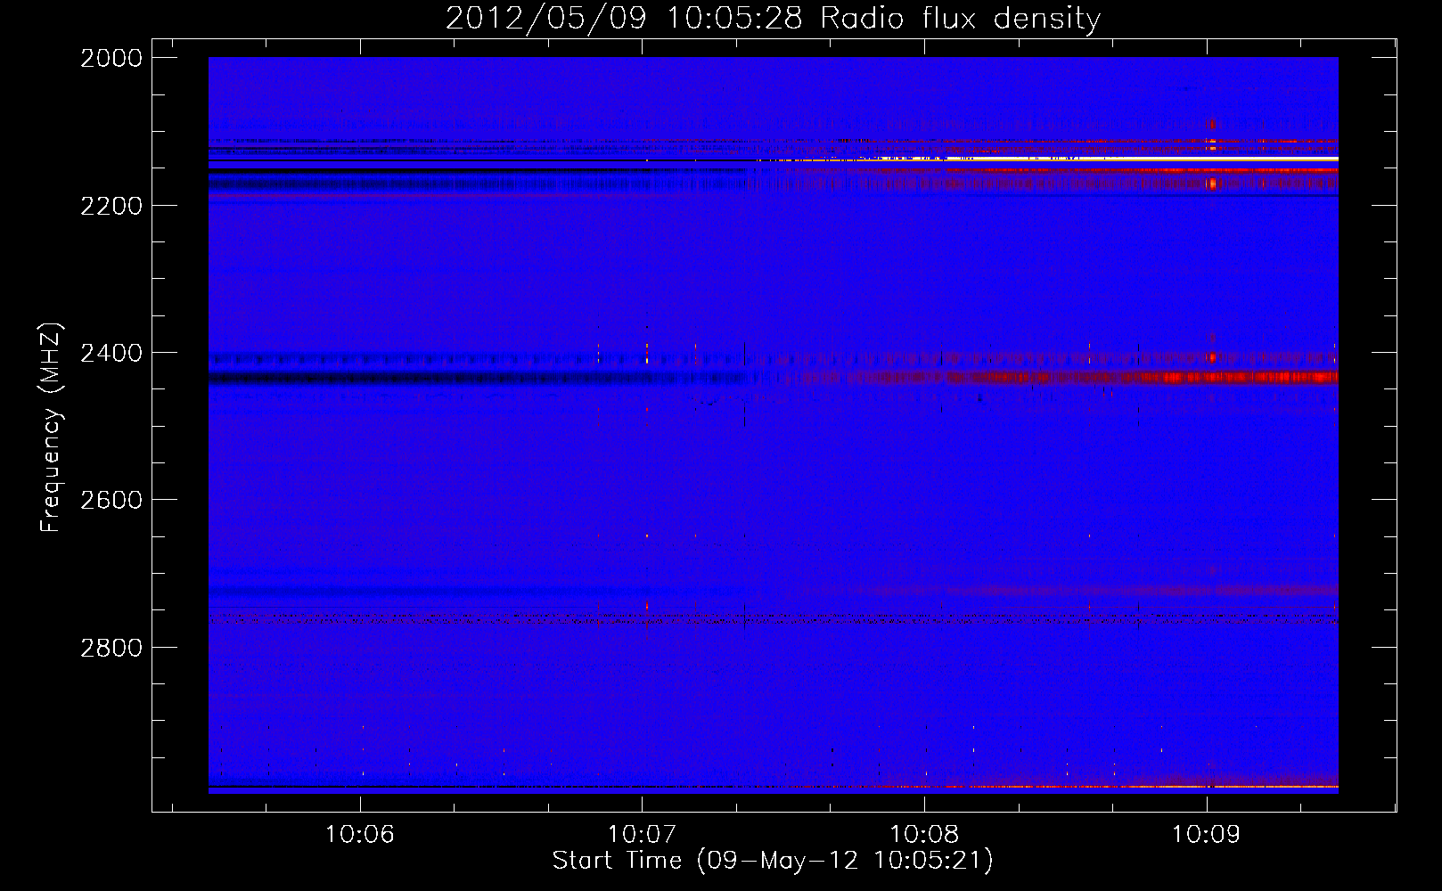Viewport: 1442px width, 891px height.
Task: Select the 2000 frequency tick label
Action: click(111, 58)
